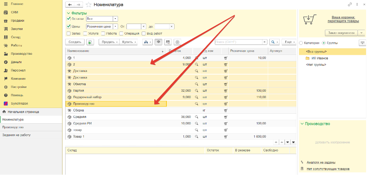The image size is (371, 175).
Task: Click the cart icon in Товар 1 row
Action: 225,136
